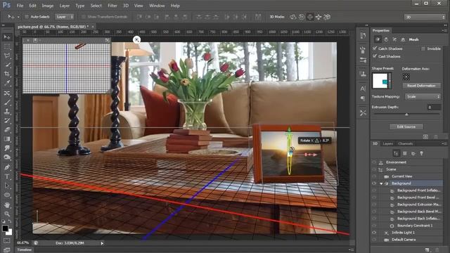The height and width of the screenshot is (253, 450).
Task: Toggle Auto-Select checkbox in options bar
Action: pyautogui.click(x=27, y=17)
